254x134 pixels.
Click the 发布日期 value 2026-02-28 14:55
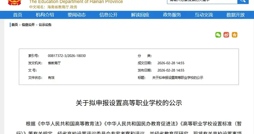(171, 71)
